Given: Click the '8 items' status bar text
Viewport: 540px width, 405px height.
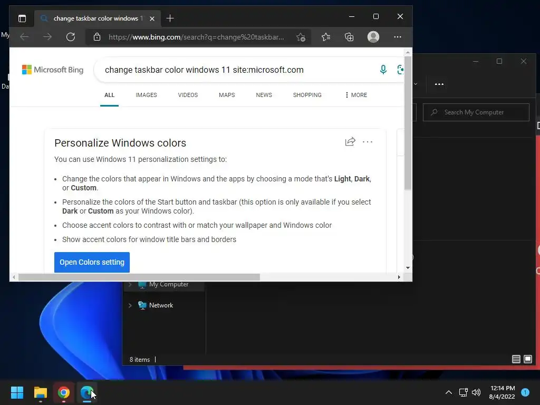Looking at the screenshot, I should [139, 360].
